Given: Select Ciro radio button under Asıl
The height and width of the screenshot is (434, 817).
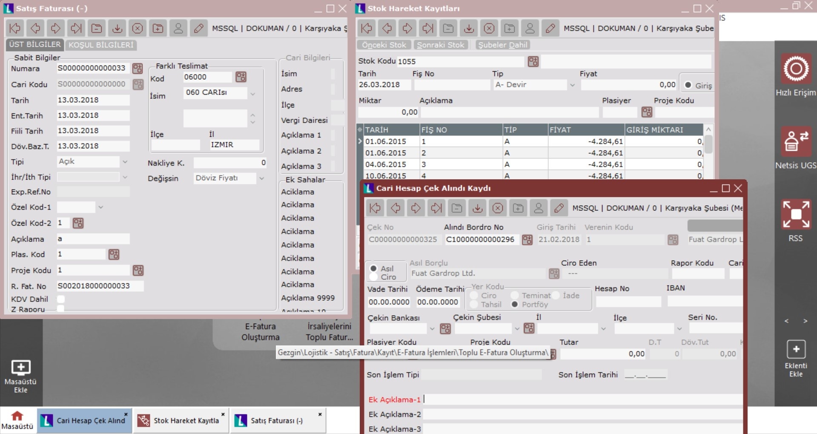Looking at the screenshot, I should pos(373,277).
